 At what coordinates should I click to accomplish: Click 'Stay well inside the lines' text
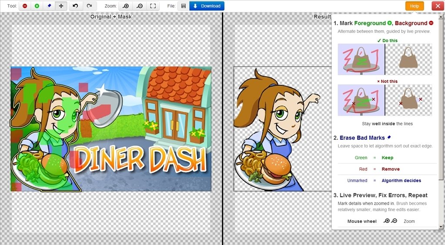388,124
